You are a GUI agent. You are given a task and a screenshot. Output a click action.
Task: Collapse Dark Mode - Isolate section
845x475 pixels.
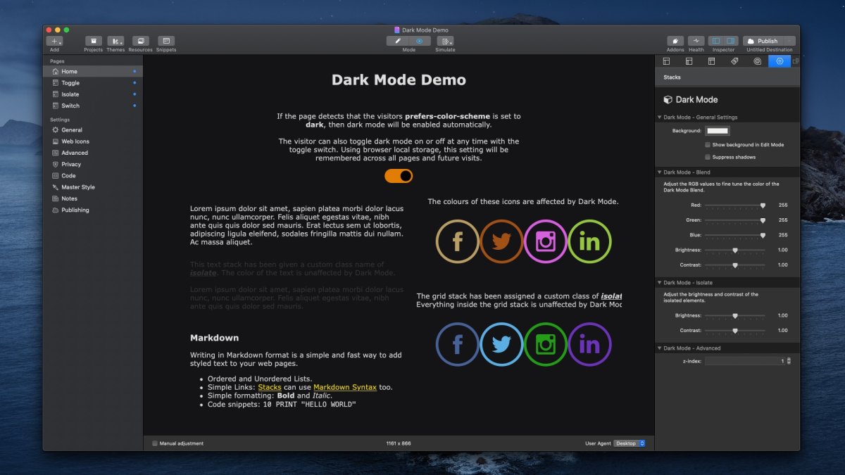point(660,283)
